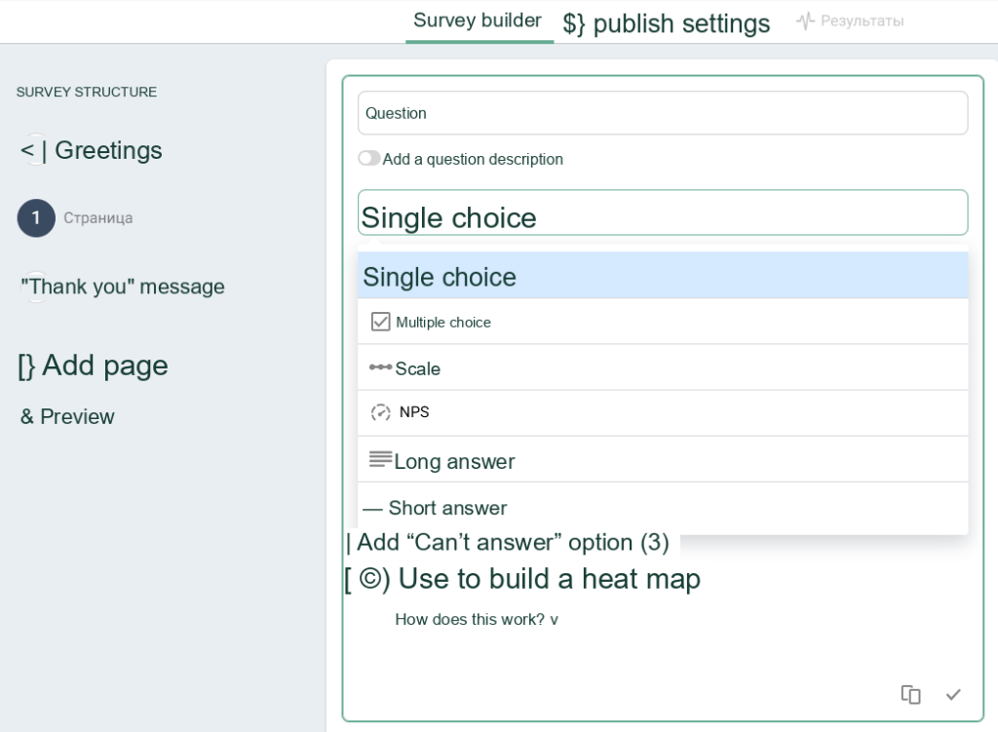Select page 1 circle badge
Viewport: 998px width, 732px height.
coord(36,217)
